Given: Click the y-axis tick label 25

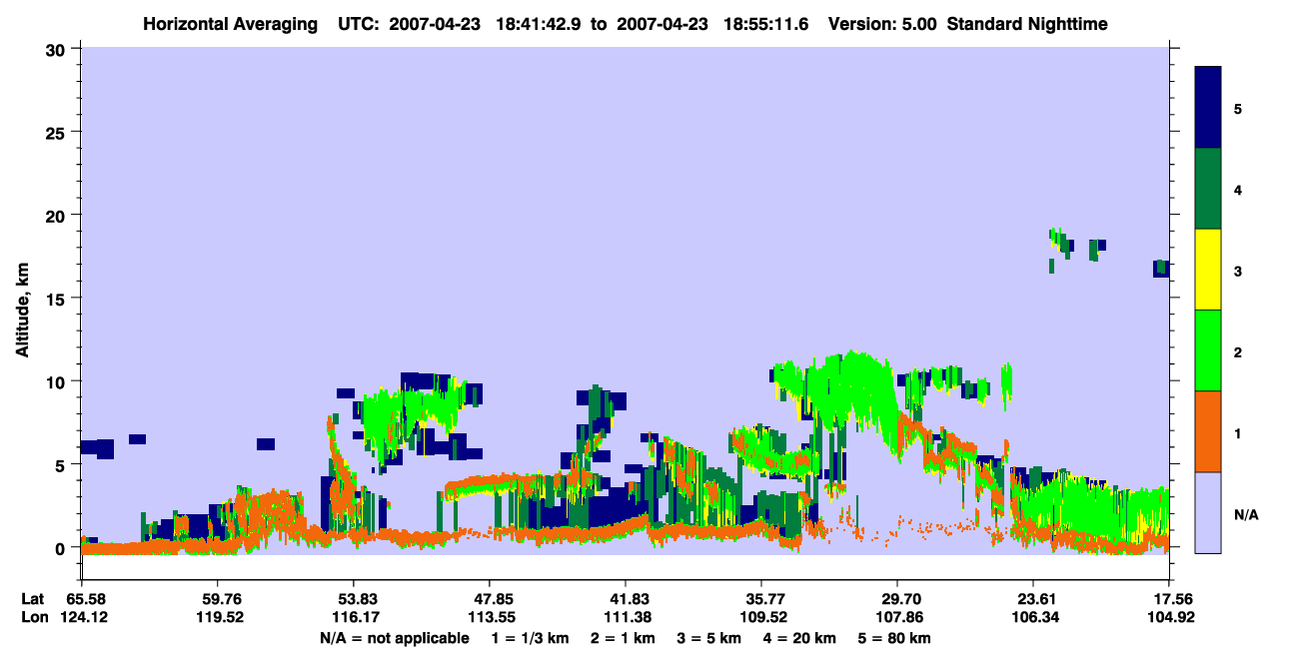Looking at the screenshot, I should pyautogui.click(x=58, y=132).
